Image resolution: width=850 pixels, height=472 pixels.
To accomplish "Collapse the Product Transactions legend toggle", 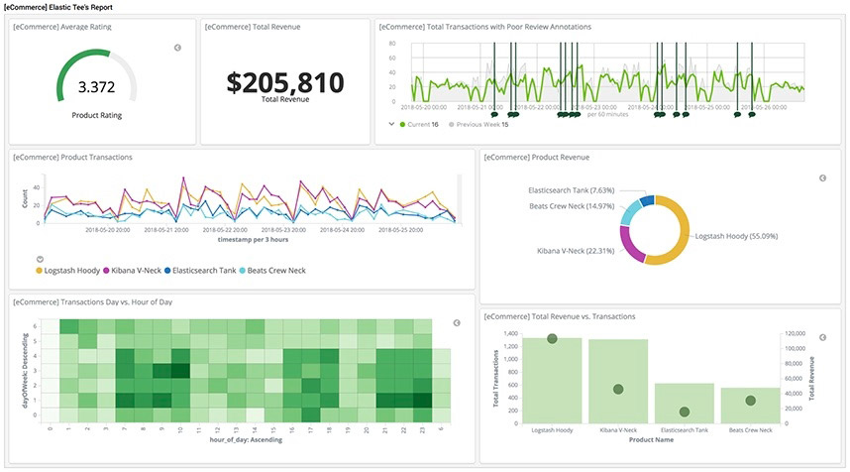I will (40, 260).
